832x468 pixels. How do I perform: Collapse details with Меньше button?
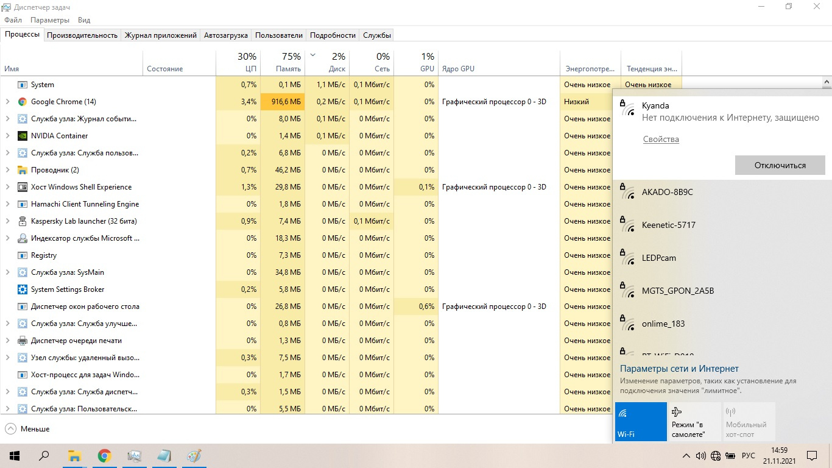point(27,429)
